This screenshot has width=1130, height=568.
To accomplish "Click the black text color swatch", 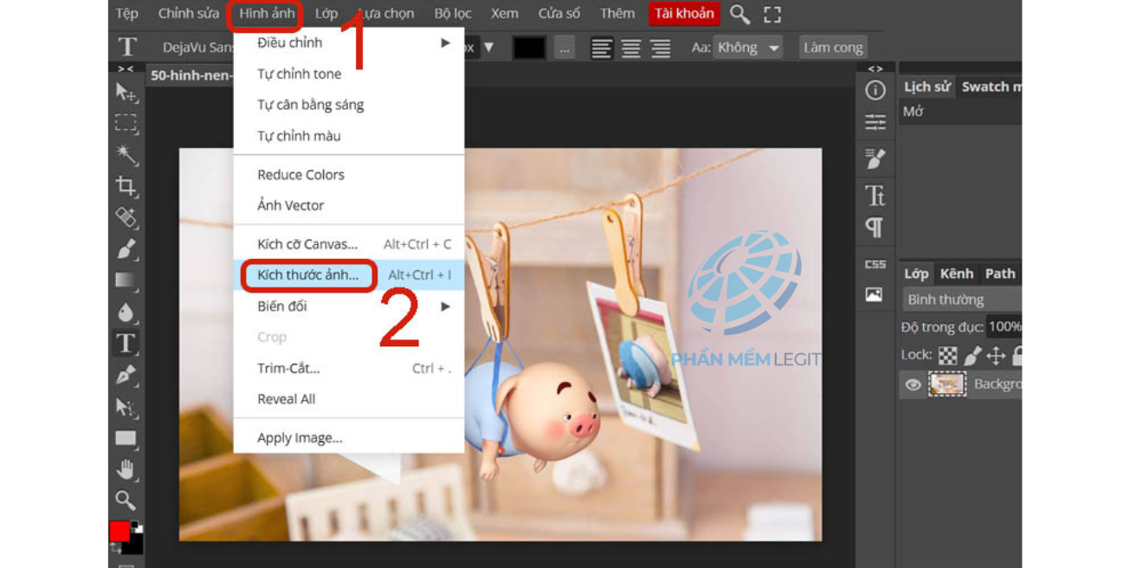I will [x=529, y=48].
